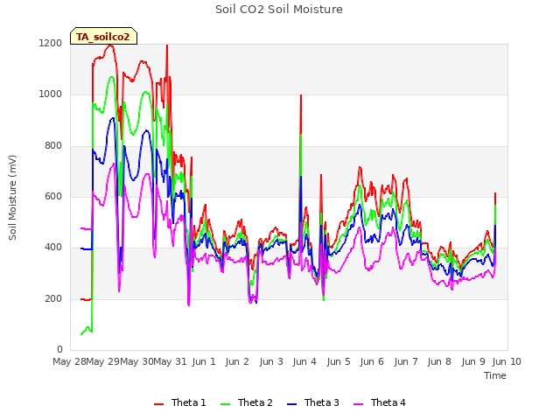Click the Jun 2 x-axis tick label
The image size is (560, 420).
[x=237, y=361]
